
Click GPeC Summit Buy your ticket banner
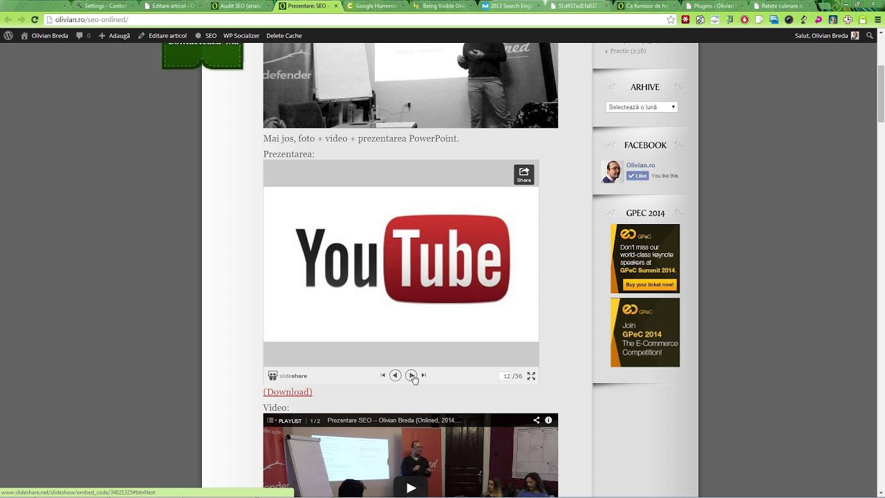point(645,258)
